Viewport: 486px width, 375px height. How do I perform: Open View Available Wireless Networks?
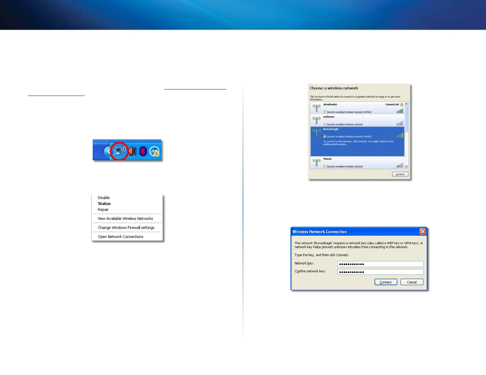125,218
